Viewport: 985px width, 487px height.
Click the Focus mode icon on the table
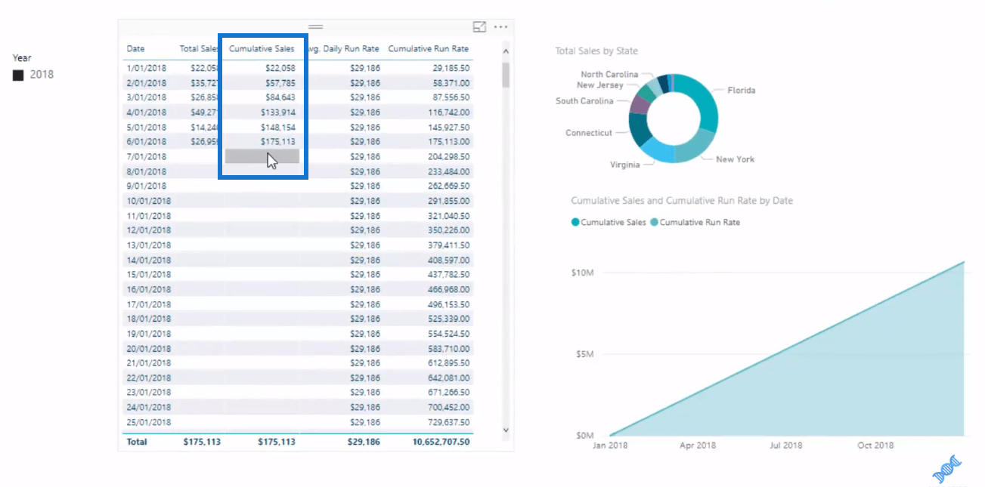[479, 26]
